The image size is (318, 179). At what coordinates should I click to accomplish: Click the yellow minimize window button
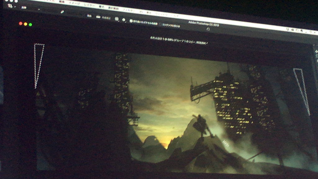[25, 24]
